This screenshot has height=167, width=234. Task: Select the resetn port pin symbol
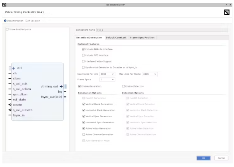pyautogui.click(x=10, y=105)
